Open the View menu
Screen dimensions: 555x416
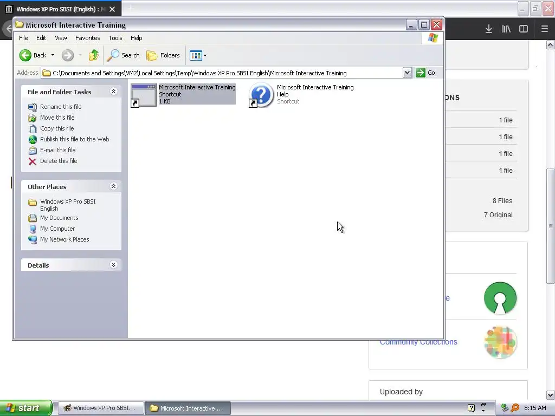click(61, 38)
